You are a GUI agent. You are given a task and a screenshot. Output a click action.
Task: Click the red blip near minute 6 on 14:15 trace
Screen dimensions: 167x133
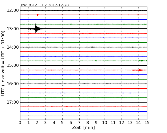(x=73, y=52)
